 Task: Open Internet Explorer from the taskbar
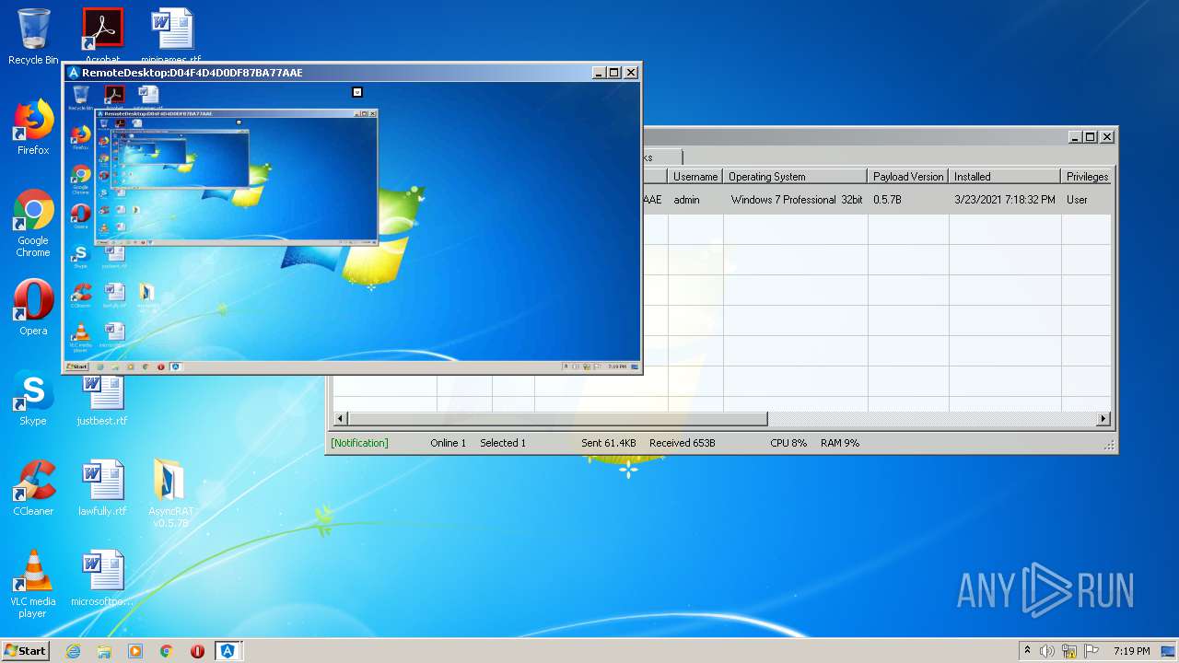click(x=73, y=651)
